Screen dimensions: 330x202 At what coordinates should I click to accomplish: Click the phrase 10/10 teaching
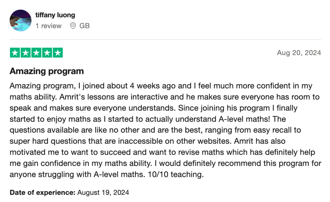tap(176, 174)
